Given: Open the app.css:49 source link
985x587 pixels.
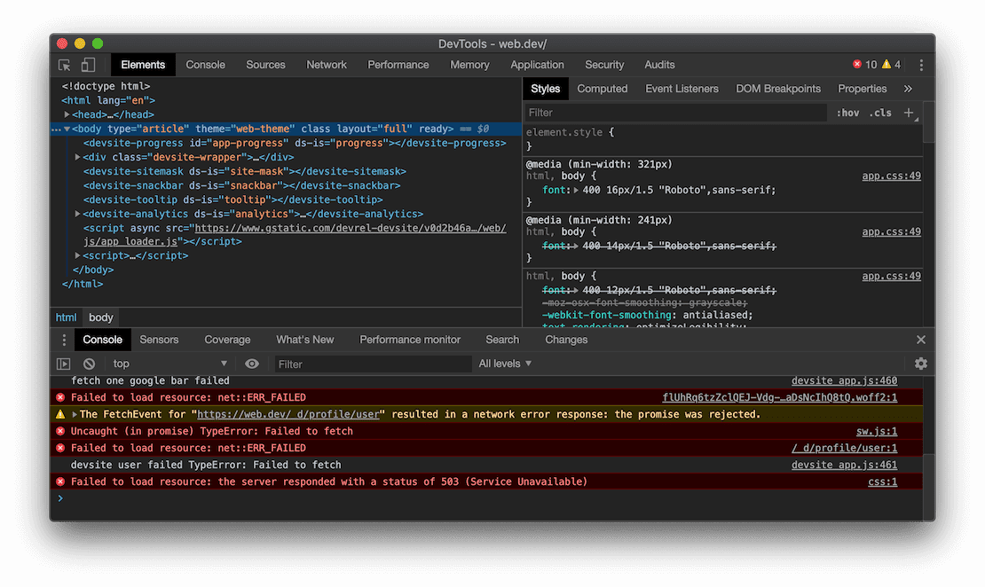Looking at the screenshot, I should (890, 176).
